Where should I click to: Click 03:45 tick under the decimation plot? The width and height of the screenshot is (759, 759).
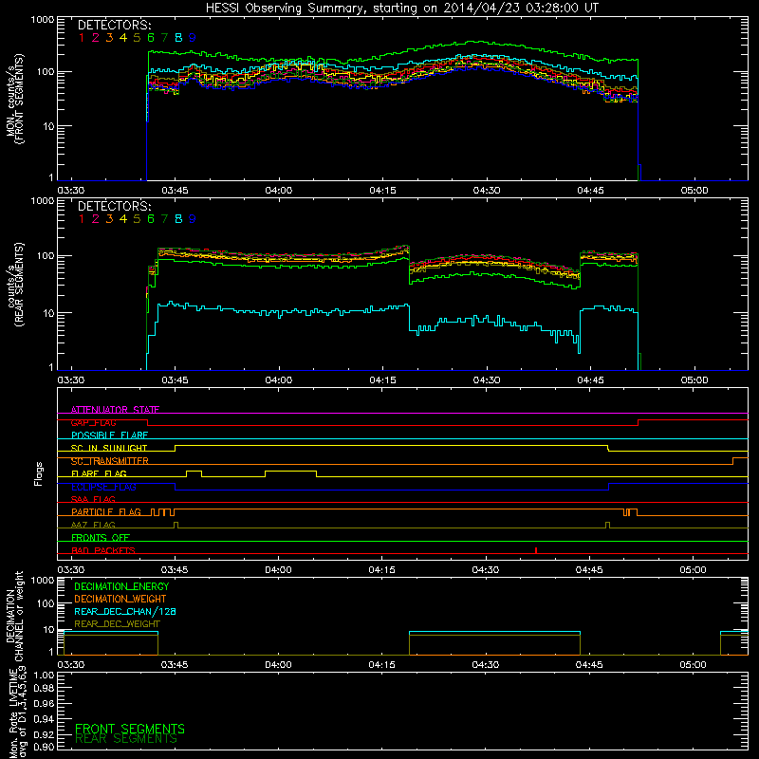pyautogui.click(x=175, y=665)
